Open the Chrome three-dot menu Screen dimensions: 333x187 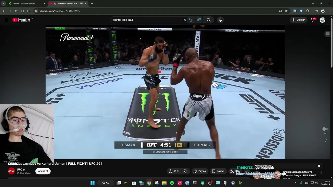pyautogui.click(x=329, y=11)
